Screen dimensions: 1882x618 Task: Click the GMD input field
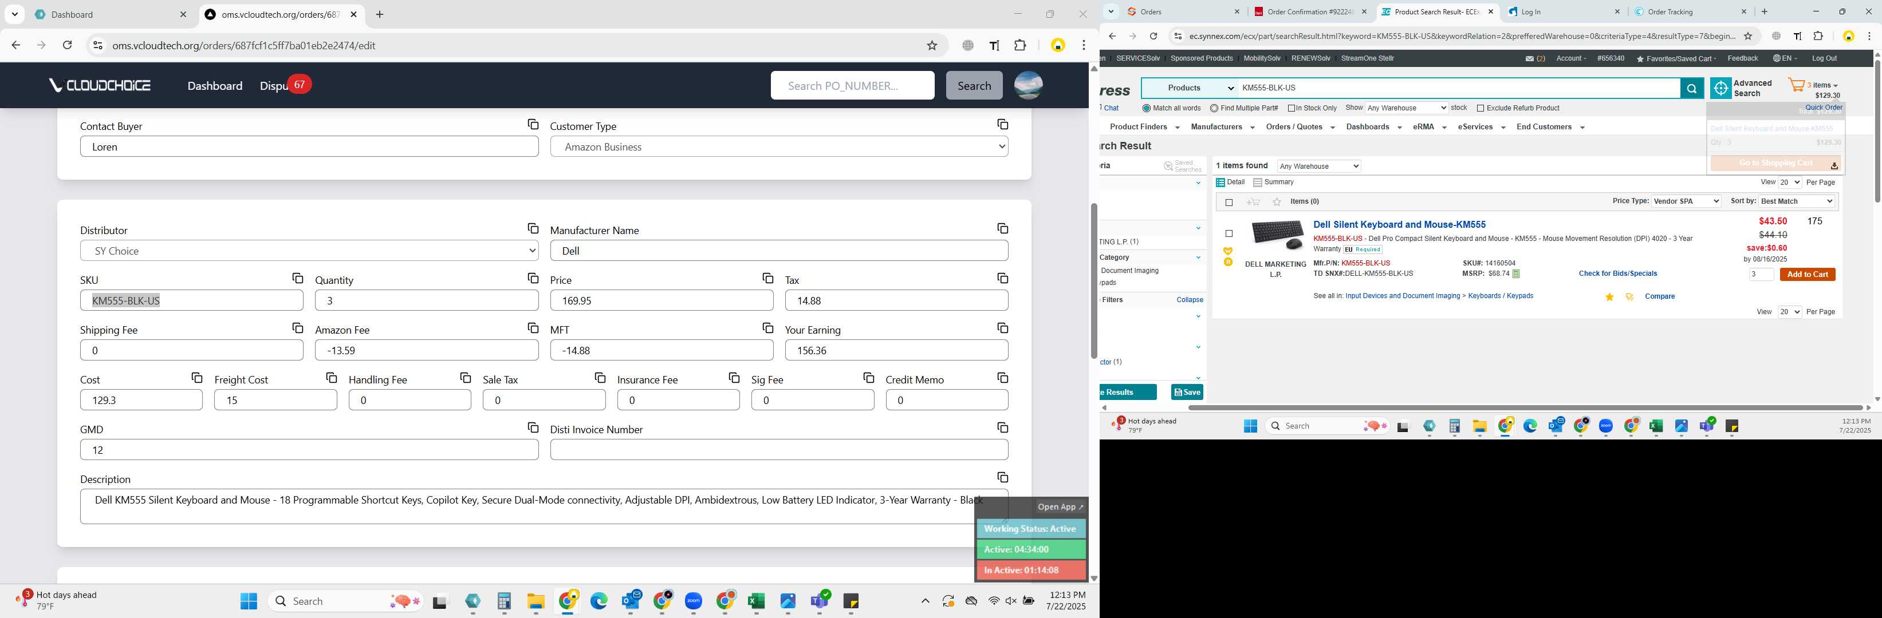click(x=309, y=449)
